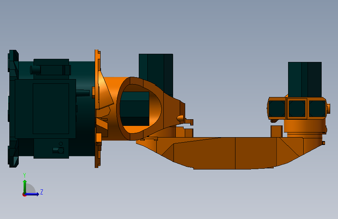Viewport: 338px width, 219px height.
Task: Select the small orange rectangular block left of the right cylinder
Action: [276, 131]
